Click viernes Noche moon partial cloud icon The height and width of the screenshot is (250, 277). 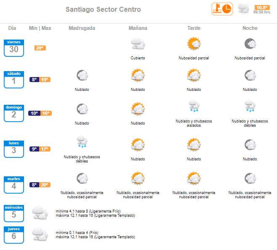[x=250, y=44]
